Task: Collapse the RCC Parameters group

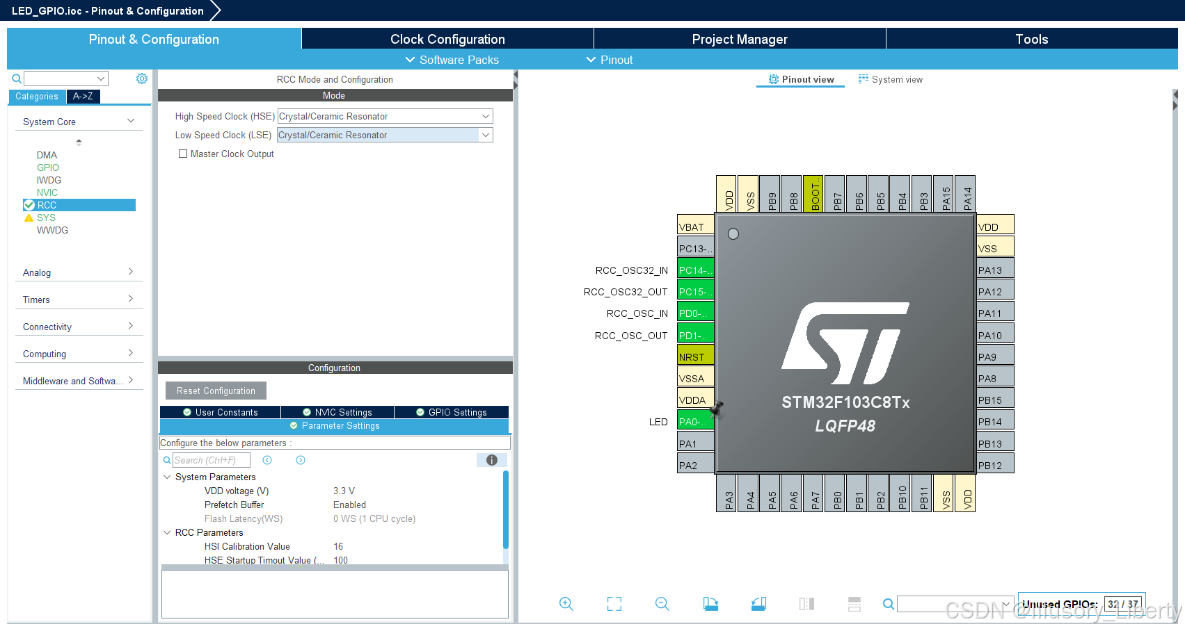Action: point(167,532)
